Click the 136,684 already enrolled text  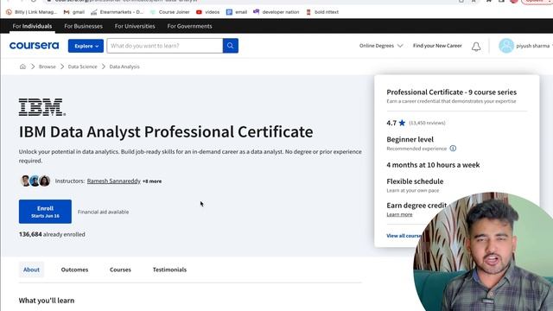tap(52, 234)
